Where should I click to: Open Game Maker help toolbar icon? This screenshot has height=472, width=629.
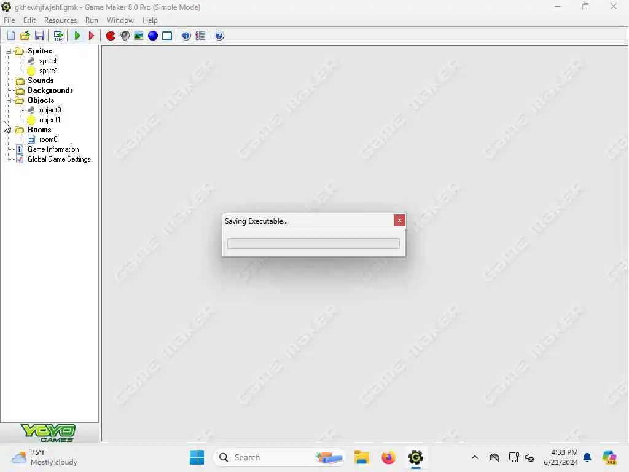tap(219, 36)
